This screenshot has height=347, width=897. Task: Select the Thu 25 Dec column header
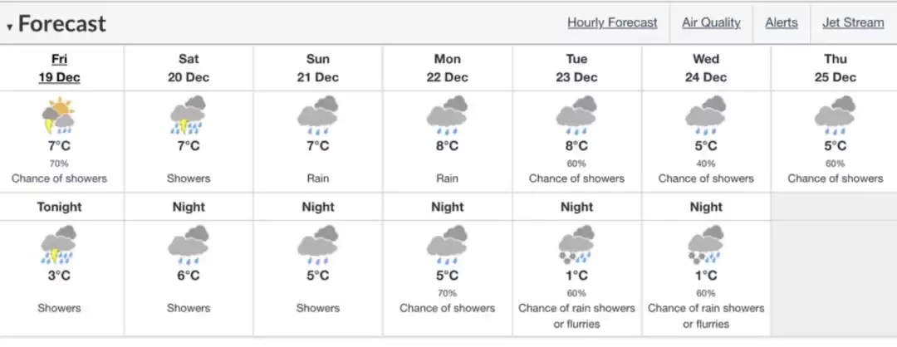pos(836,68)
